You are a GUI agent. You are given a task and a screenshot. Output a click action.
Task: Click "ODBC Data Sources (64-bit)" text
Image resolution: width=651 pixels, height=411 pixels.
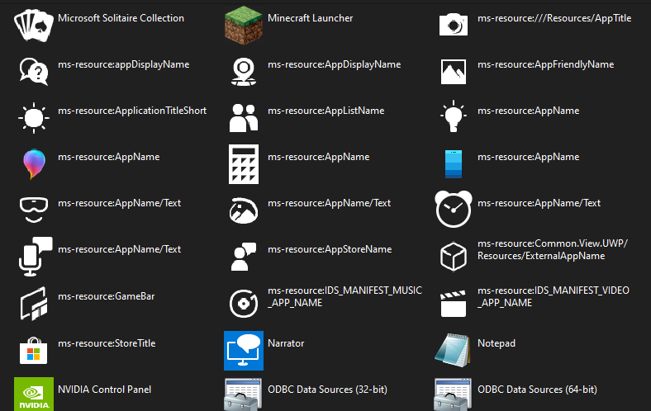537,390
